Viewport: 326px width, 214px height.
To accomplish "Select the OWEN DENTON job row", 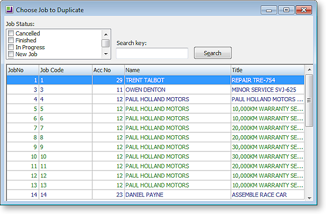I will coord(156,90).
